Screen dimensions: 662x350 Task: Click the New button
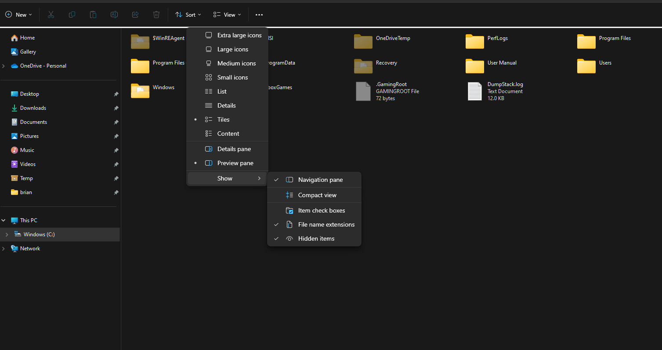(x=18, y=14)
